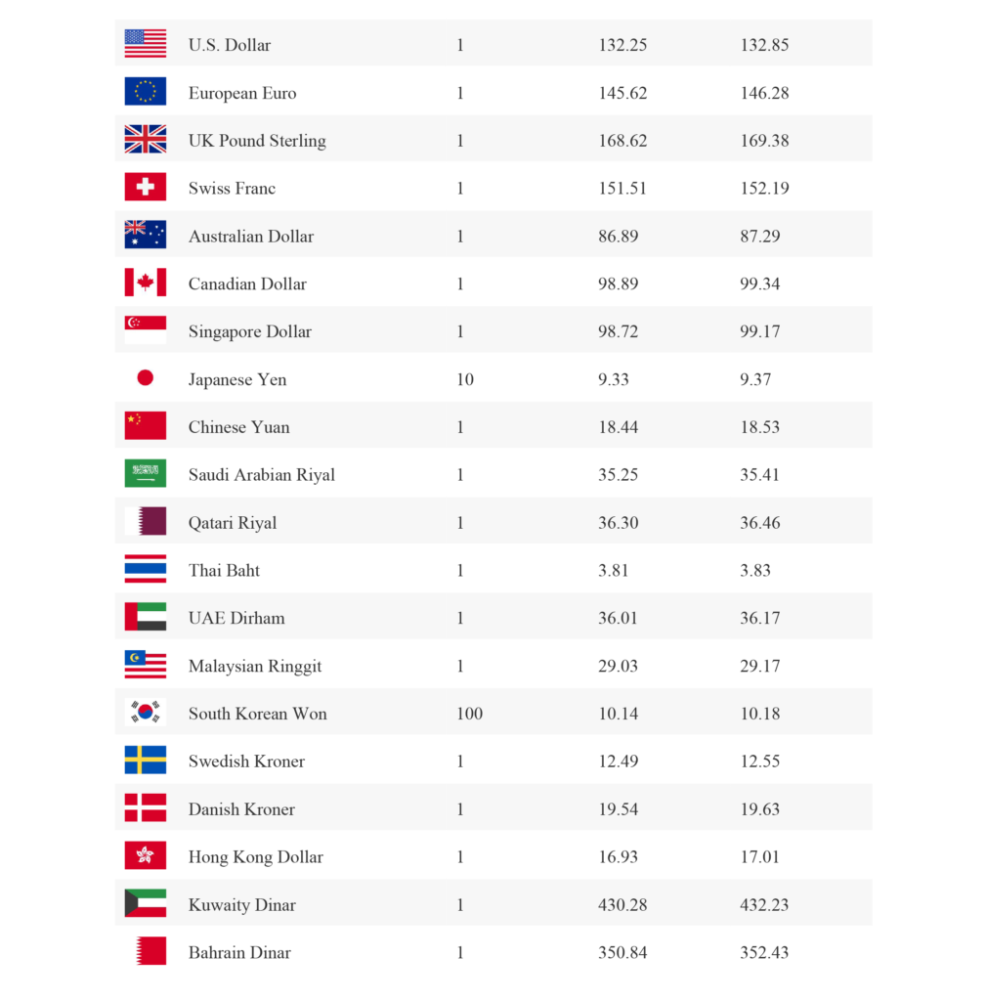Click the Japanese Yen unit value 10
986x1001 pixels.
pos(465,379)
